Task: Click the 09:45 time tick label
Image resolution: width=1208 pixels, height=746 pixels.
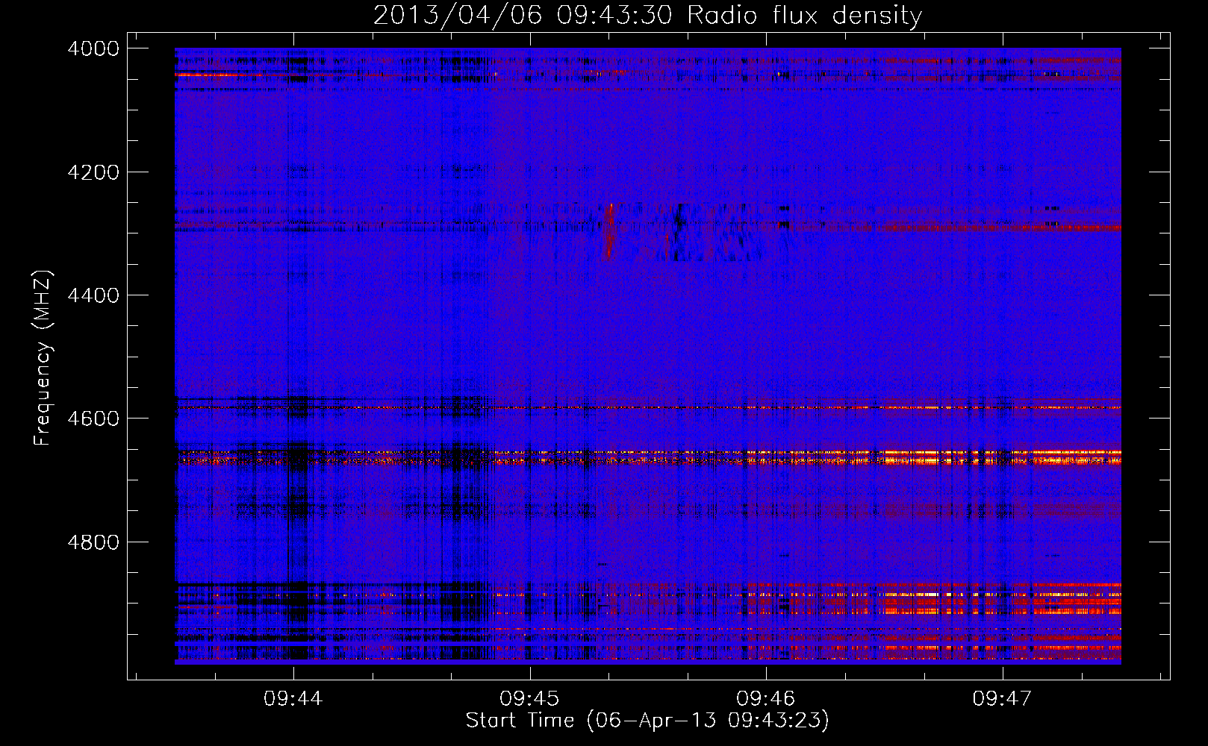Action: [529, 698]
